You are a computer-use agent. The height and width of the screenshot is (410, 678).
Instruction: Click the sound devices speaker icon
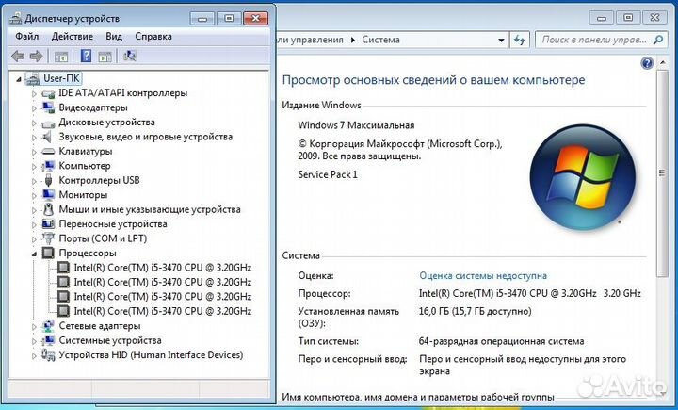pos(48,137)
